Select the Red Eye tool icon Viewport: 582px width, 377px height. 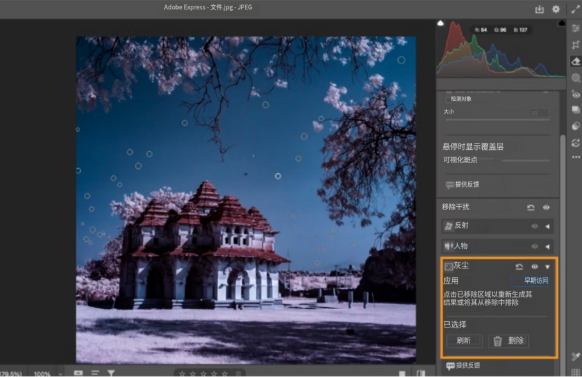576,94
